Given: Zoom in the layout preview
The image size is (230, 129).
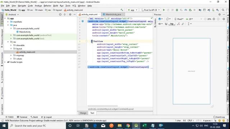Looking at the screenshot, I should [214, 19].
